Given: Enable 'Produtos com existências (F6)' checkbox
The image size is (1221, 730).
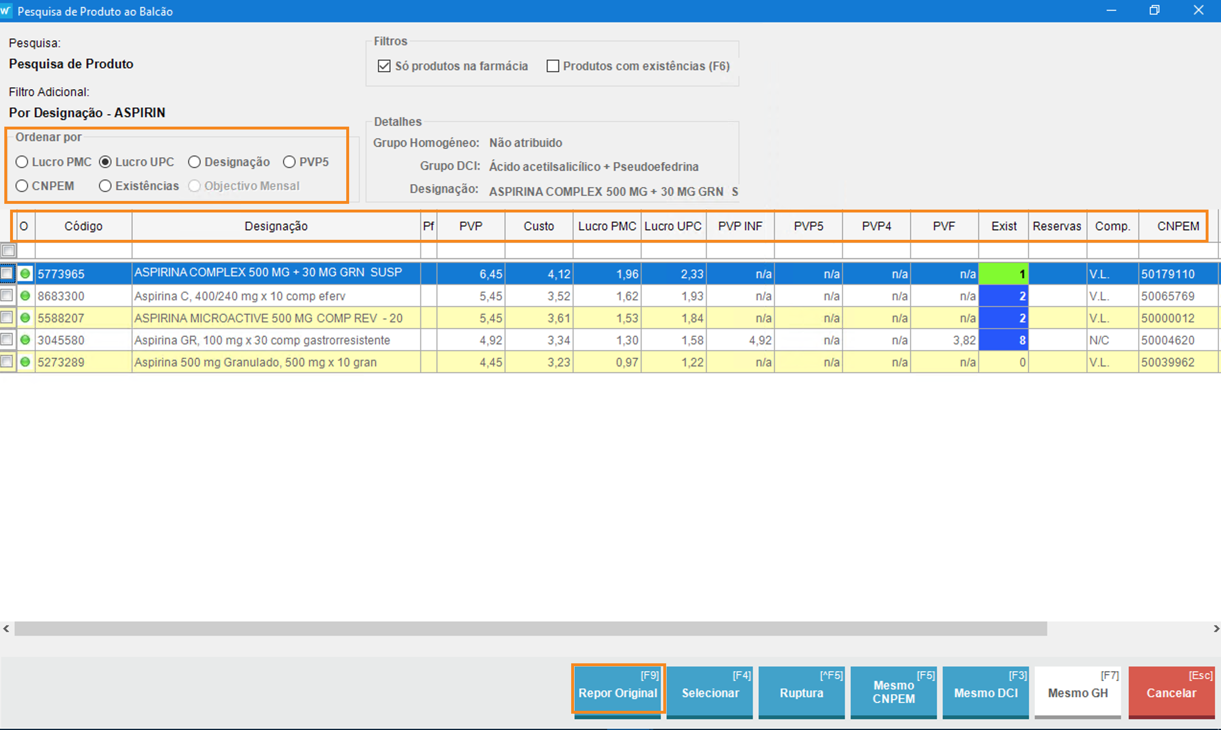Looking at the screenshot, I should click(x=553, y=66).
